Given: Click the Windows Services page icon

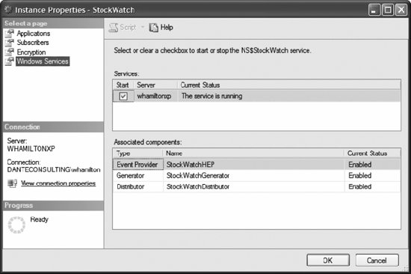Looking at the screenshot, I should (10, 61).
